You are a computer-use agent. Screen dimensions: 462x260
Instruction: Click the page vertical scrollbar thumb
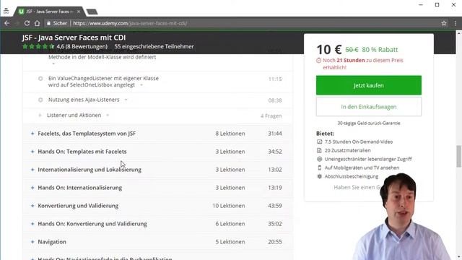pyautogui.click(x=459, y=156)
